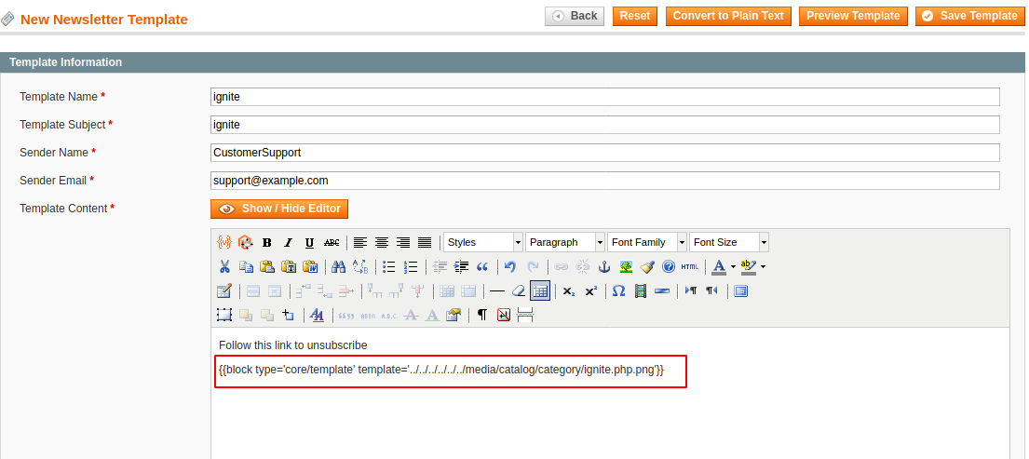Insert a variable via the {v} icon

pos(223,242)
